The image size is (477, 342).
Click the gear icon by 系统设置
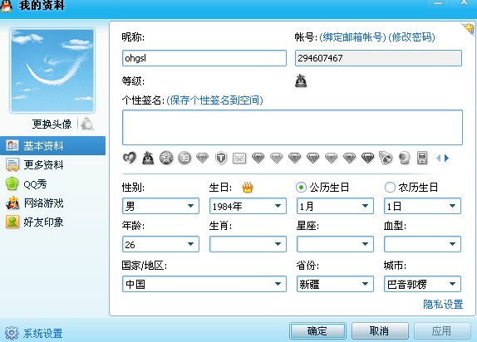(x=12, y=333)
